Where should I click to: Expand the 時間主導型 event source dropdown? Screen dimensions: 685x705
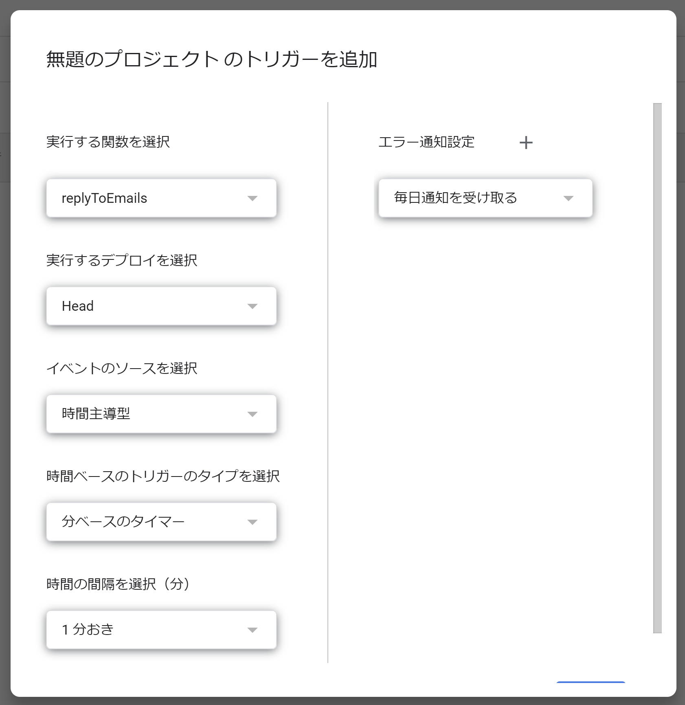pos(161,414)
